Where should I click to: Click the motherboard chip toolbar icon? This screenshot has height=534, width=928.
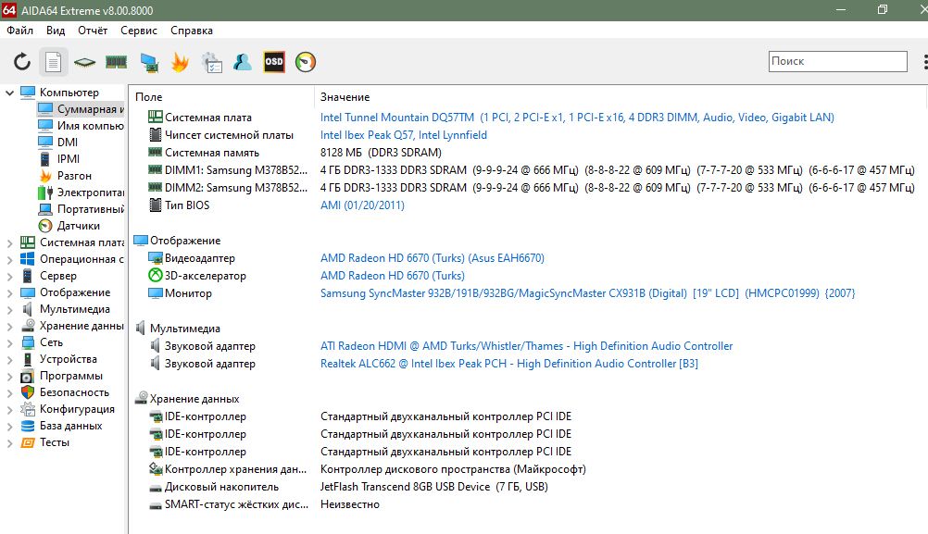[x=84, y=62]
